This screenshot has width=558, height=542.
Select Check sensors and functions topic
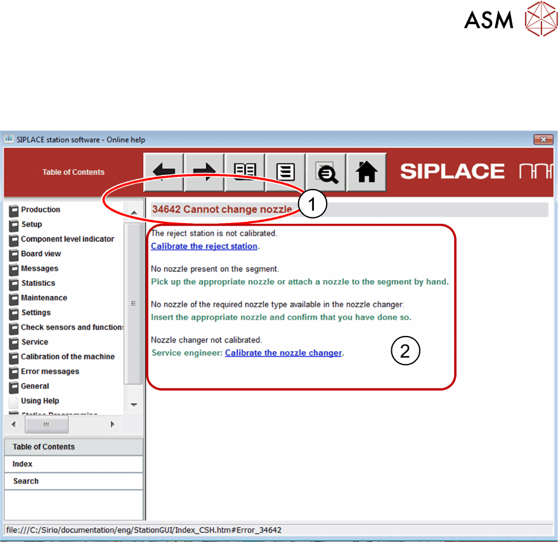(72, 327)
